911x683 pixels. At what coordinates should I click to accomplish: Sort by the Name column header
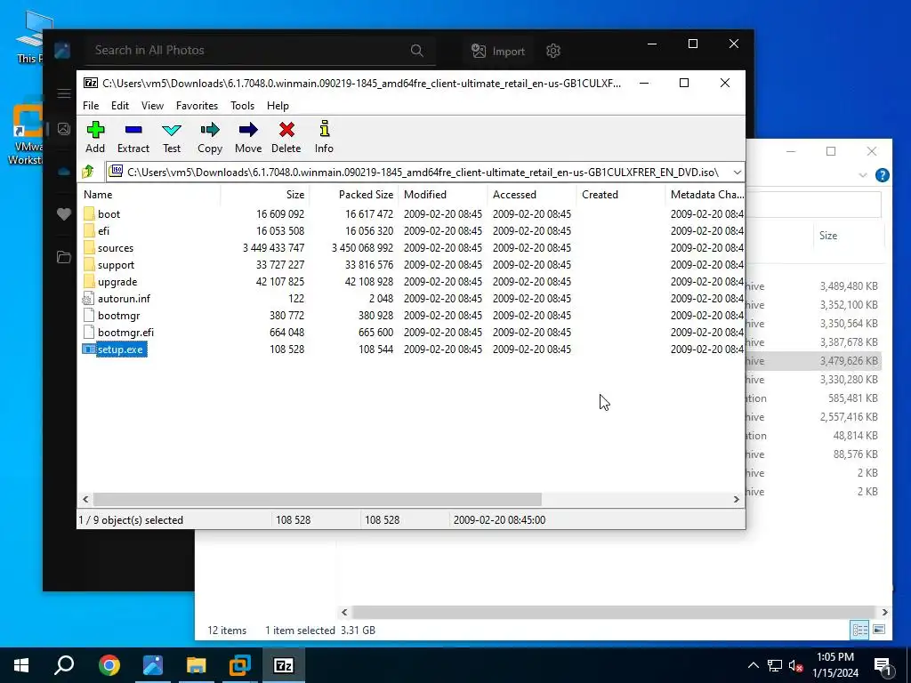149,195
